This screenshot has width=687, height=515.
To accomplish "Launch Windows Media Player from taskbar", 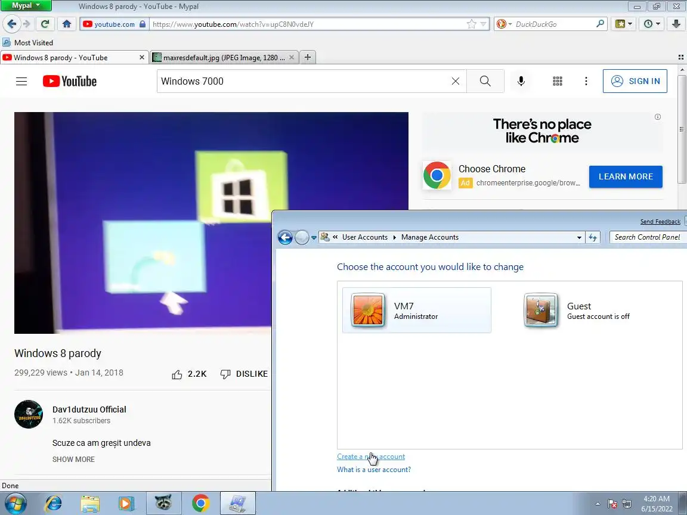I will point(126,503).
